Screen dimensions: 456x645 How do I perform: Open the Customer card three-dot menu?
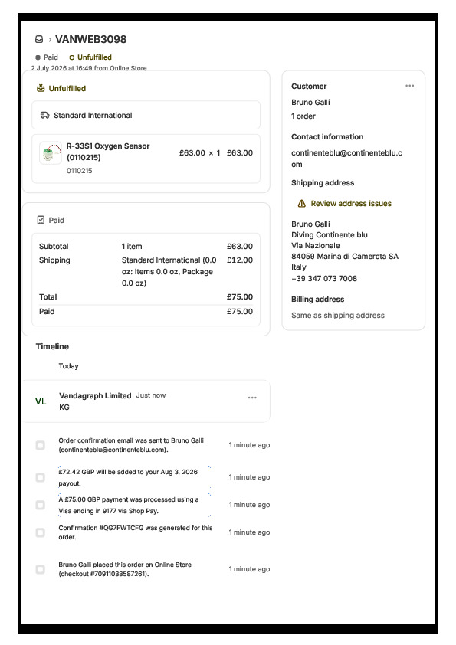pos(409,86)
